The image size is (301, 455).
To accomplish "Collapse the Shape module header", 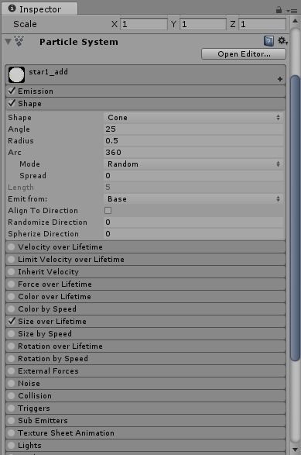I will (x=145, y=103).
